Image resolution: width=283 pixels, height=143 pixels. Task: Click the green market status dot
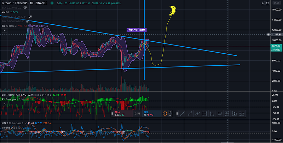click(52, 3)
